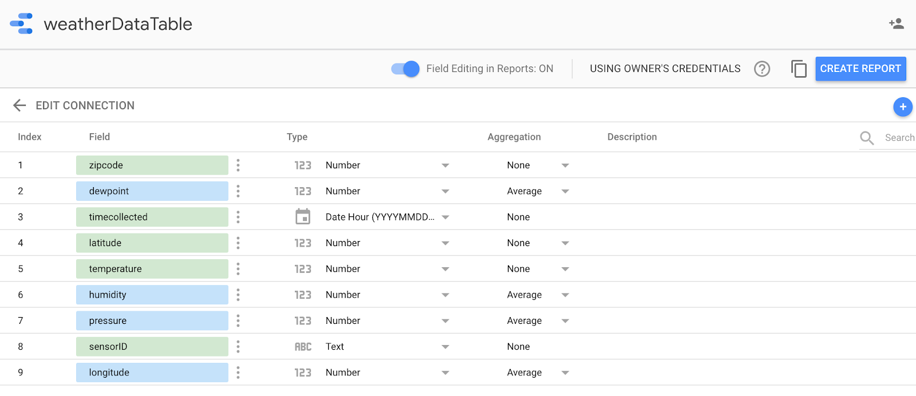This screenshot has width=916, height=396.
Task: Open aggregation dropdown for humidity row
Action: tap(565, 295)
